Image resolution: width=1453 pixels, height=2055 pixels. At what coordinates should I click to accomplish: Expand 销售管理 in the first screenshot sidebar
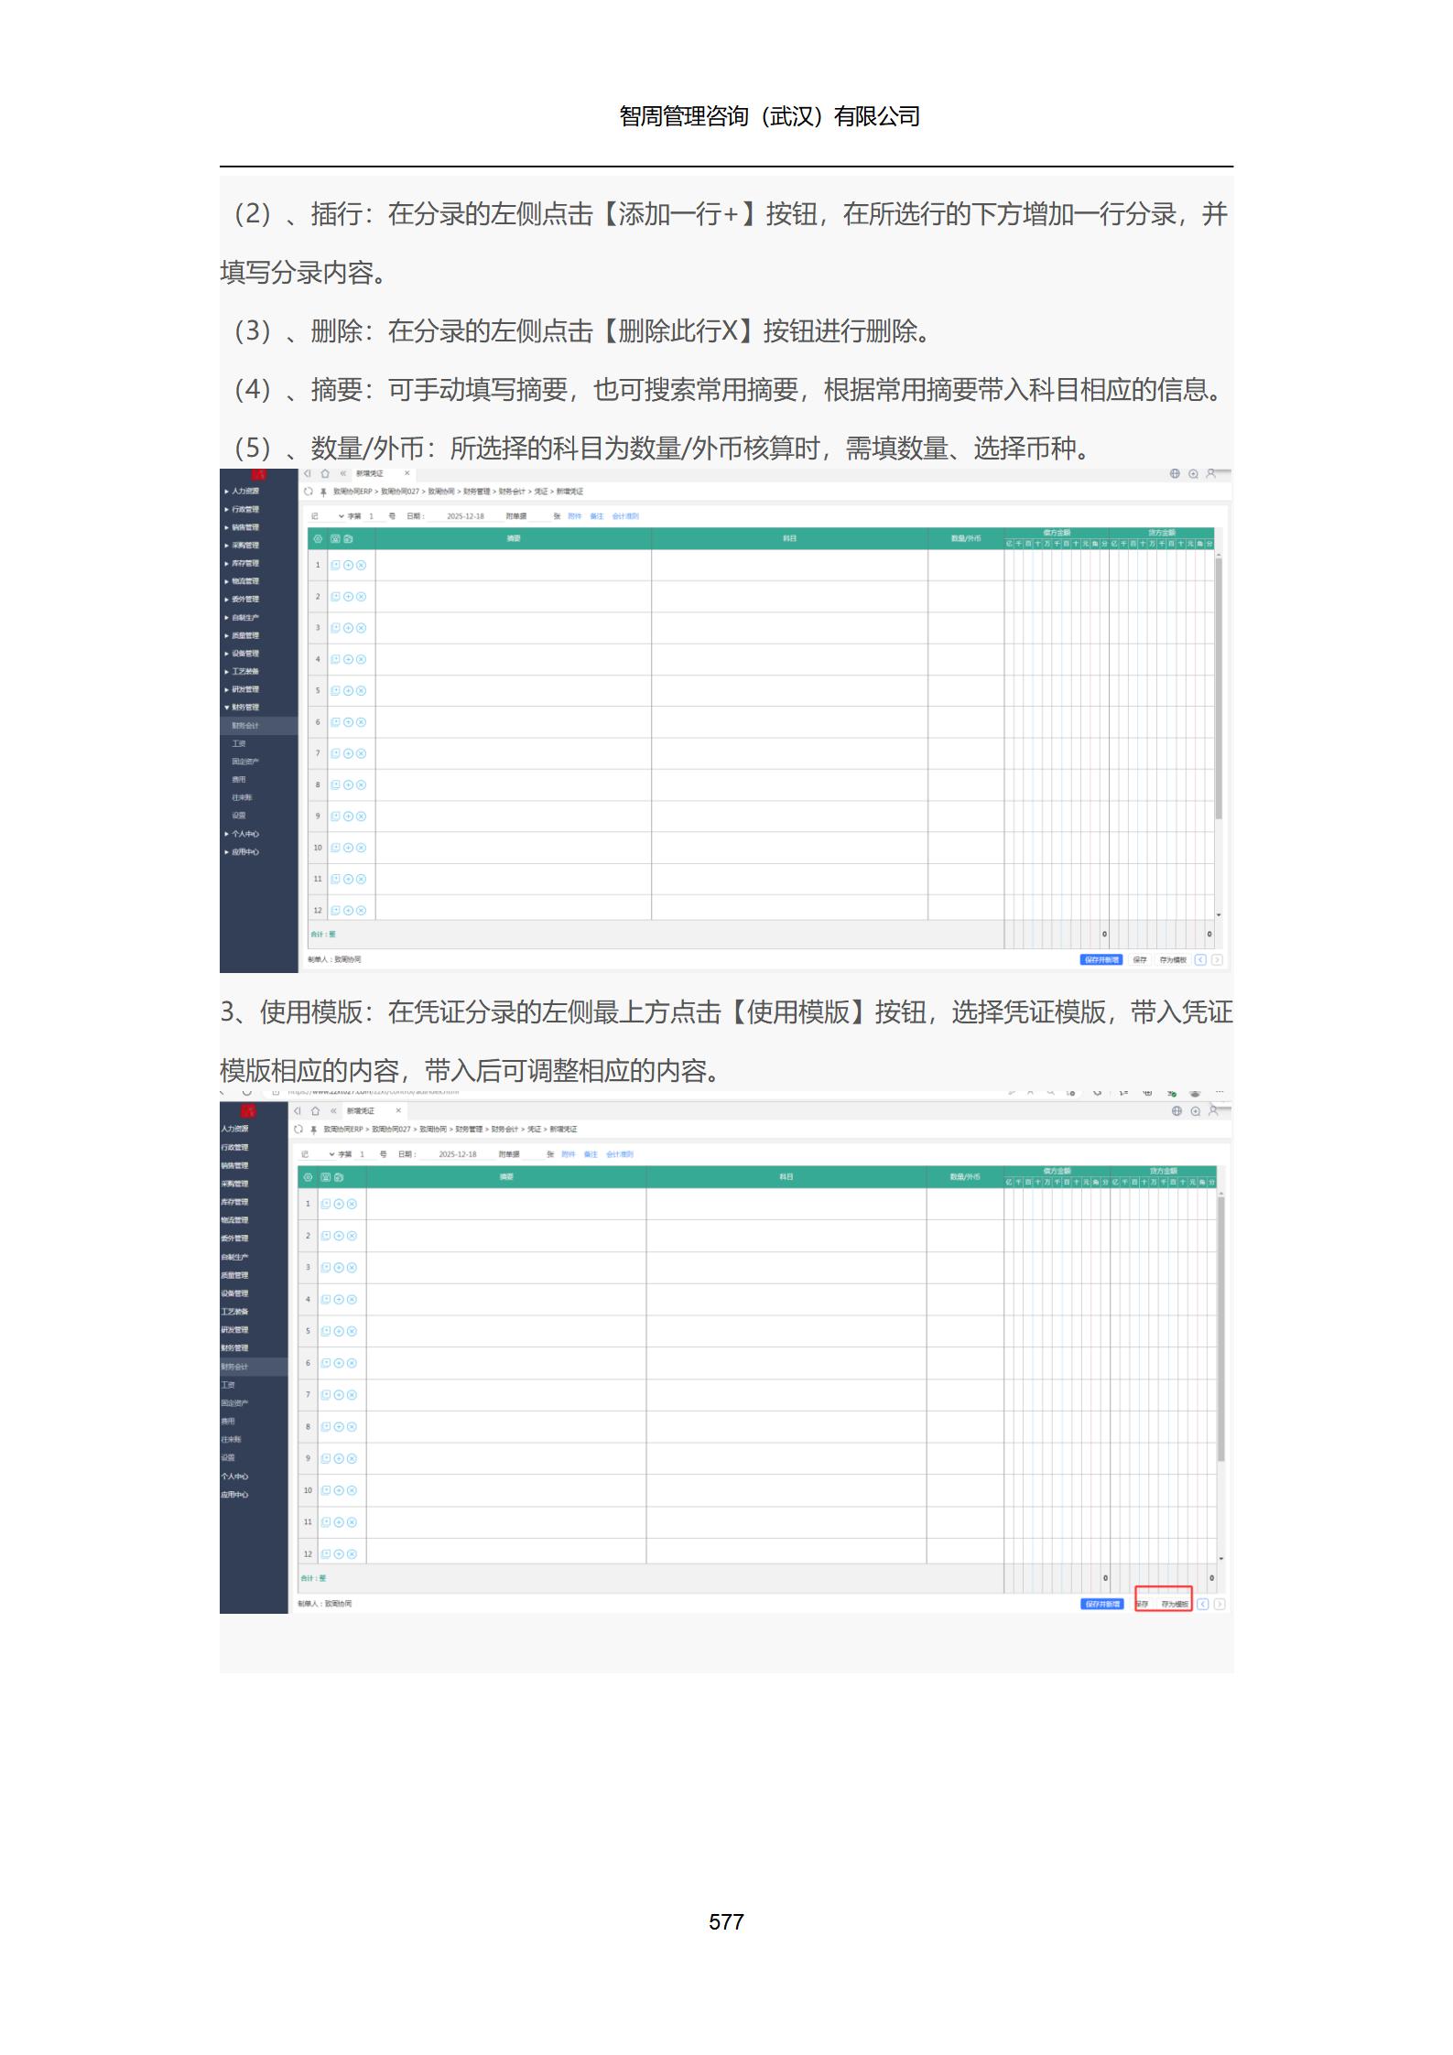[x=243, y=527]
